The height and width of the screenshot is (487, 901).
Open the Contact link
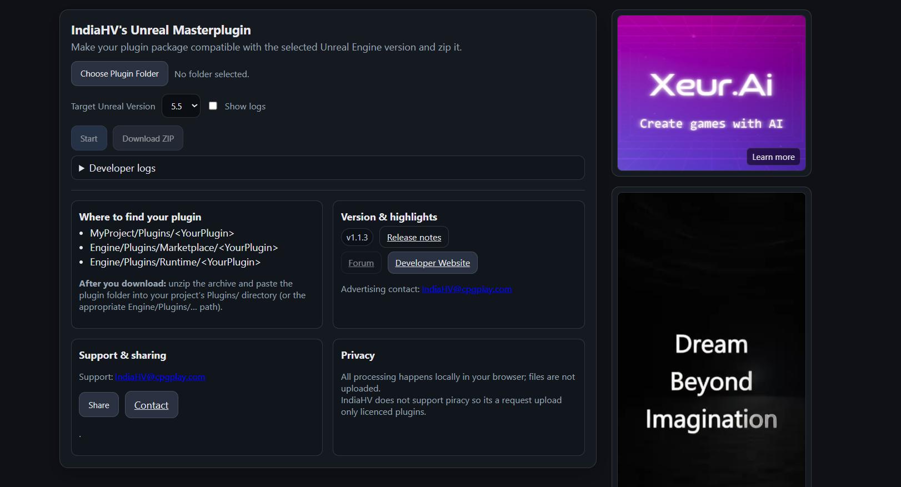tap(151, 405)
